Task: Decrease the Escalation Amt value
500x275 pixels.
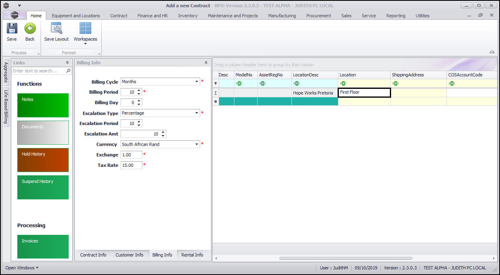Action: 163,135
